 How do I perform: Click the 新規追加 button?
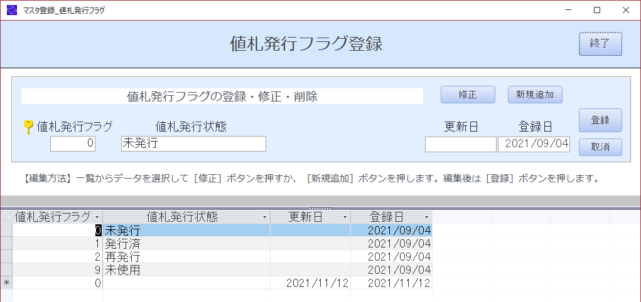tap(535, 95)
